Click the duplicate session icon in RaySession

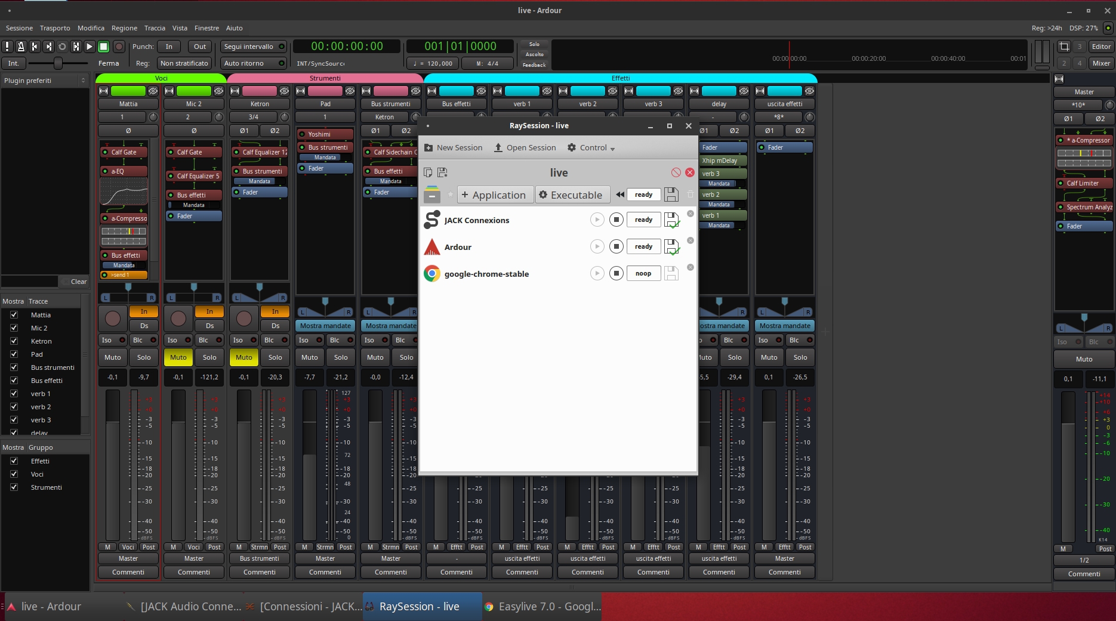click(x=428, y=172)
